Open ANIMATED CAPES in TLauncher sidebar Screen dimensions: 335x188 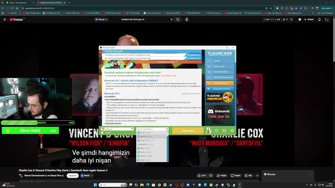220,72
